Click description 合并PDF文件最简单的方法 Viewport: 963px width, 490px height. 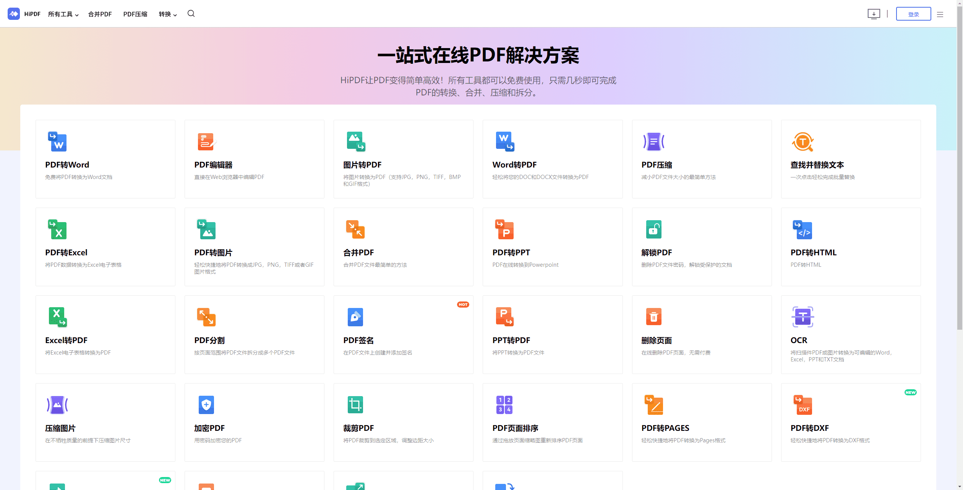pos(375,265)
